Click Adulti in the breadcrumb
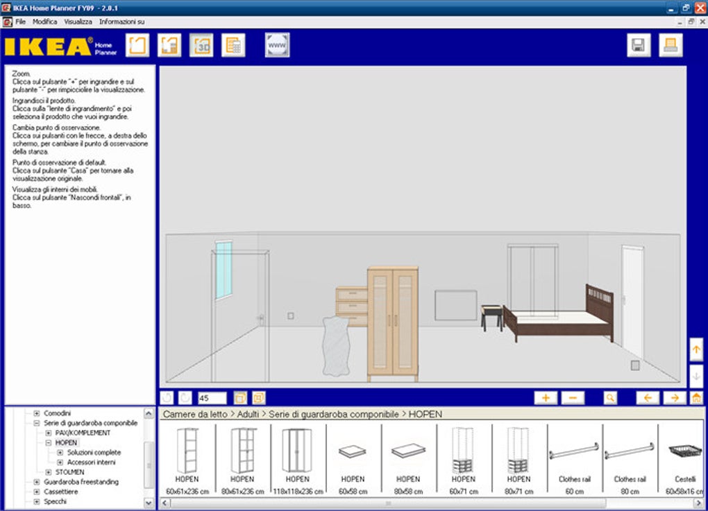 [248, 414]
